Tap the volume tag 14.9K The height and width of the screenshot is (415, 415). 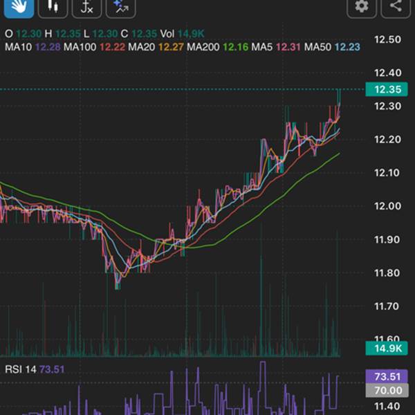pos(387,349)
